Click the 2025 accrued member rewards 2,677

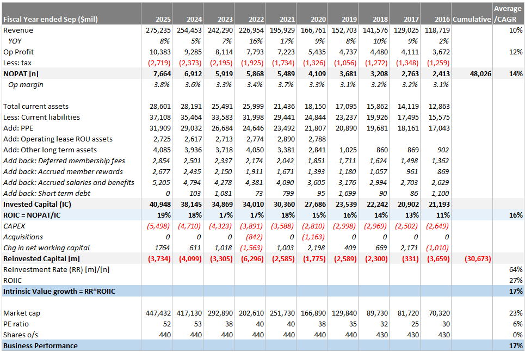pos(161,171)
